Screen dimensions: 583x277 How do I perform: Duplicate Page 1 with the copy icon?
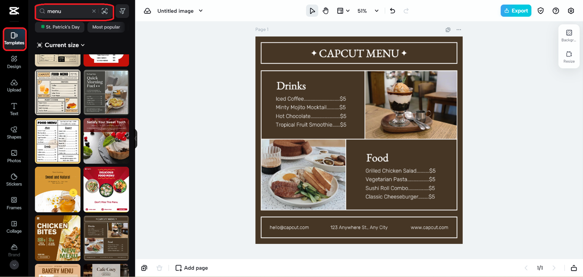(448, 30)
